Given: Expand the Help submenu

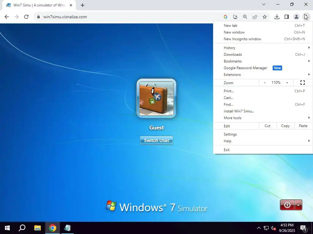Looking at the screenshot, I should pos(263,141).
